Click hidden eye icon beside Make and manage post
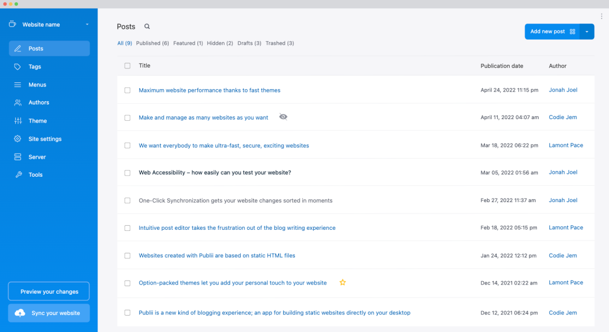 [x=283, y=117]
